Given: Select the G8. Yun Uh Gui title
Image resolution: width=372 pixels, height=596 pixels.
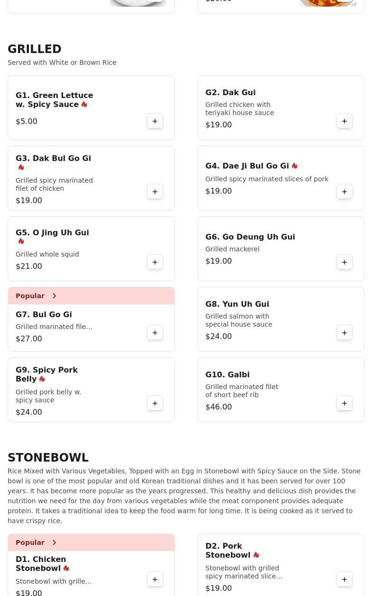Looking at the screenshot, I should 237,304.
